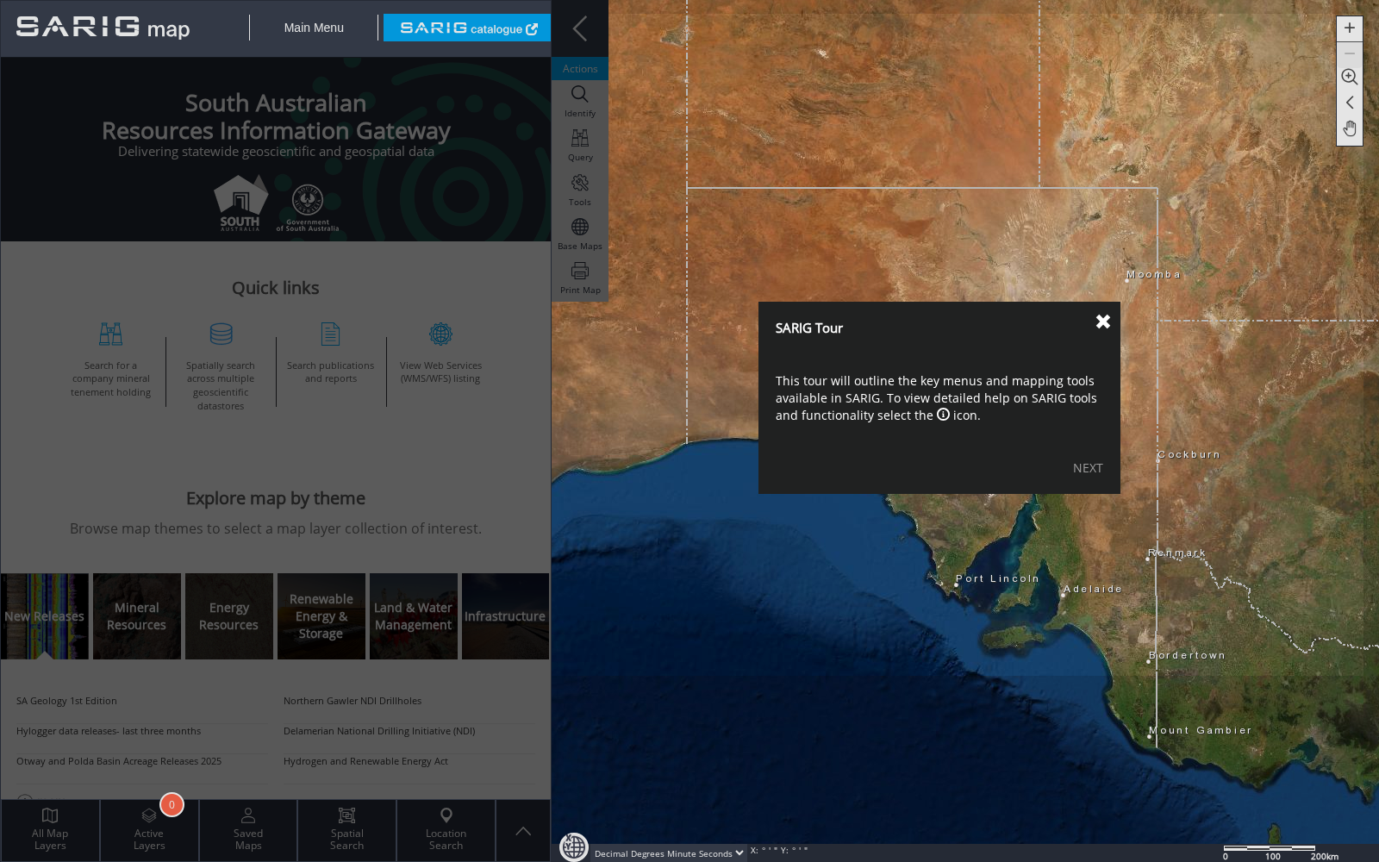Screen dimensions: 1379x862
Task: Open Hylogger data releases link
Action: [x=109, y=731]
